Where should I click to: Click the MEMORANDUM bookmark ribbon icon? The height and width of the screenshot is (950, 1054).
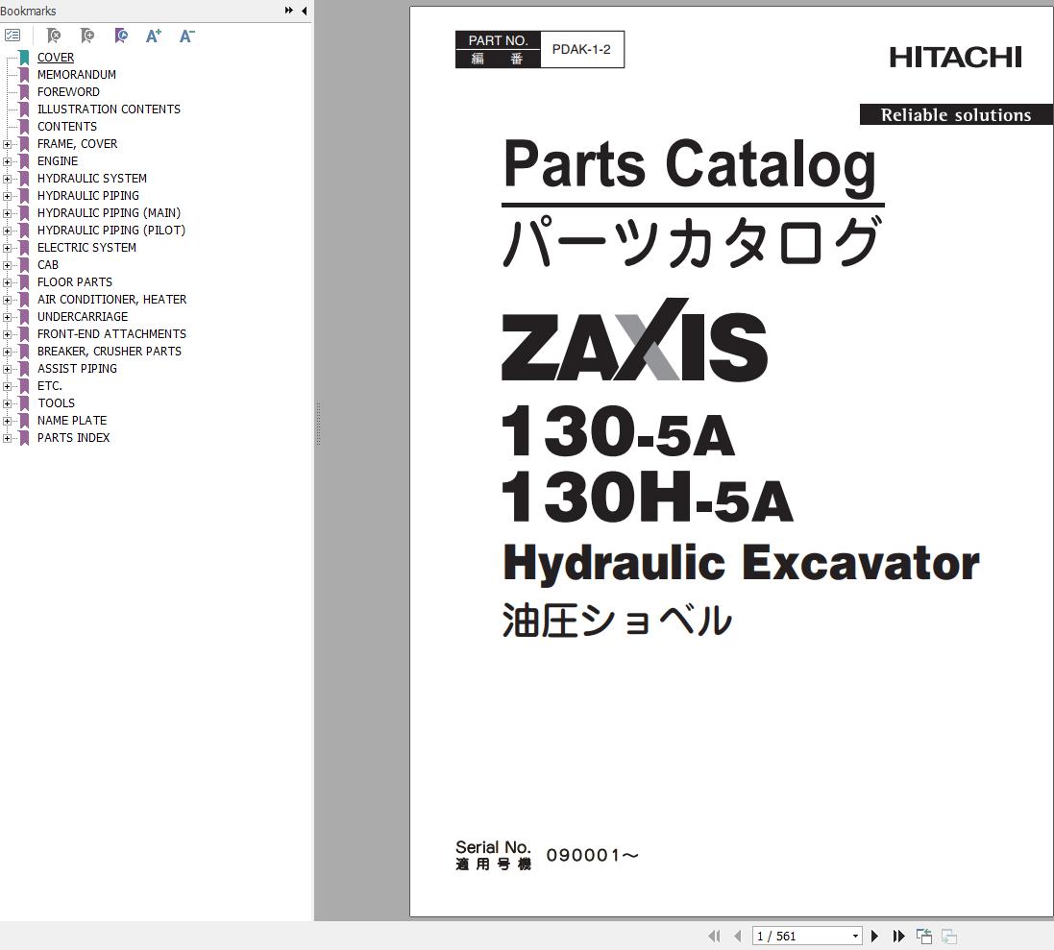(24, 75)
